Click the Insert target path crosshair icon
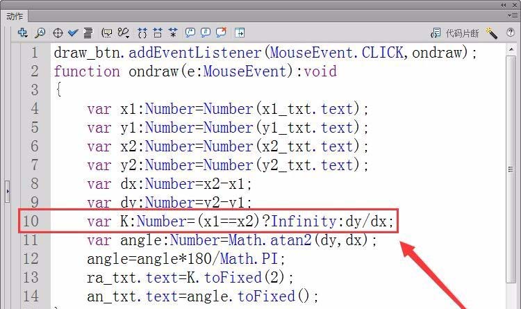This screenshot has width=521, height=309. tap(58, 33)
